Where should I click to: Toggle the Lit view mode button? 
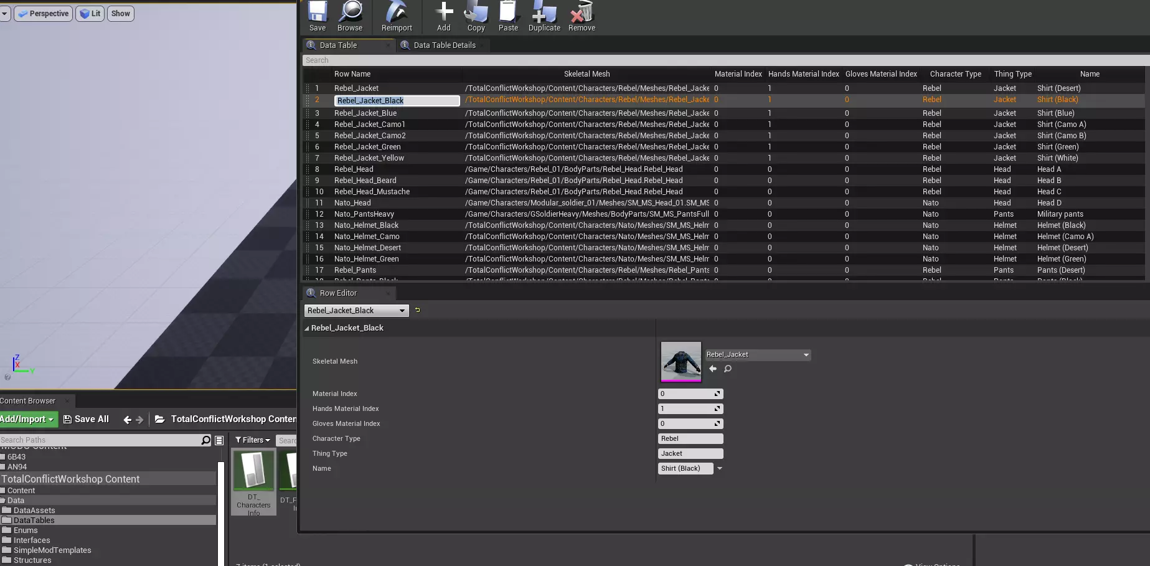coord(90,14)
